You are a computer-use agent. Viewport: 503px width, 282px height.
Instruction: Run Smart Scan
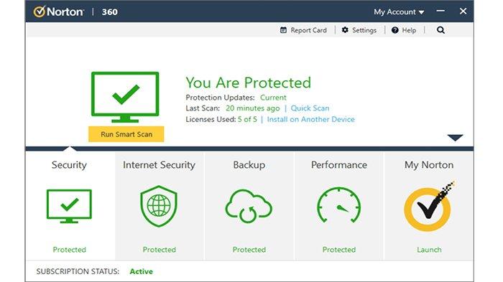pyautogui.click(x=126, y=134)
